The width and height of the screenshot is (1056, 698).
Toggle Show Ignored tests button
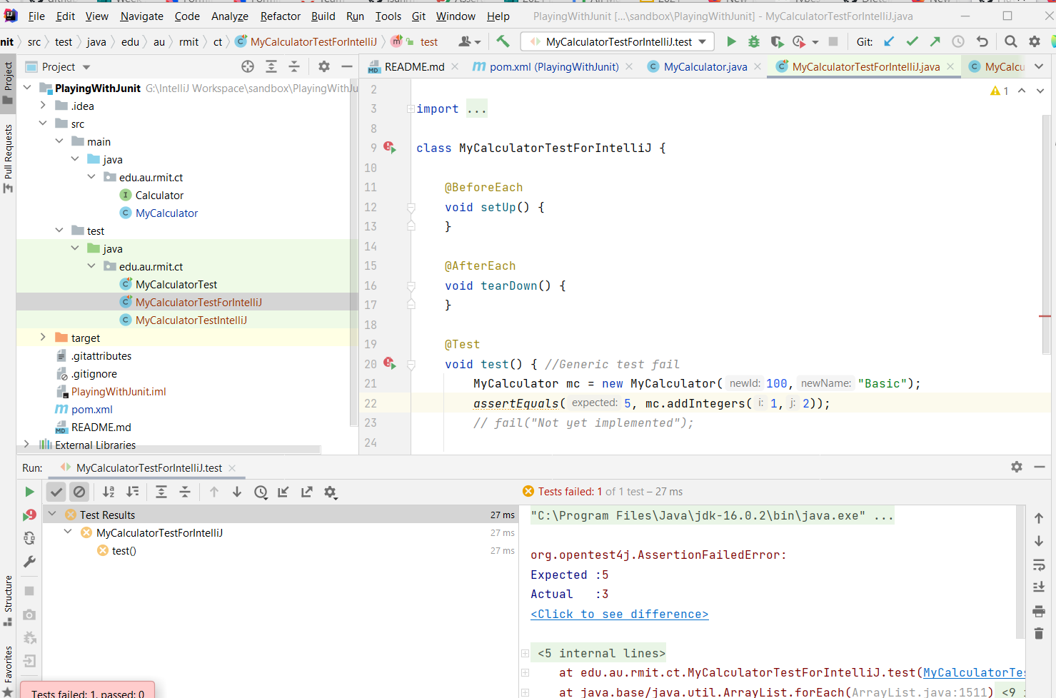tap(79, 492)
